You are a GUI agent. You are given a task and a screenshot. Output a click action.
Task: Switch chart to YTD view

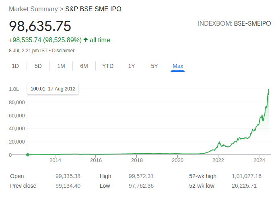tap(108, 66)
